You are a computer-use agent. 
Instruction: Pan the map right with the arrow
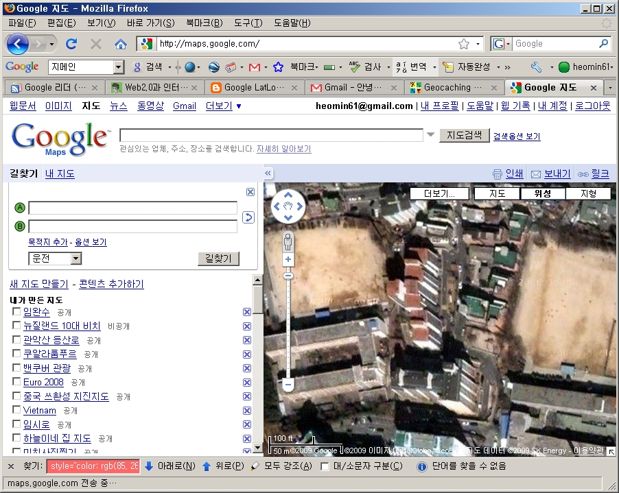click(300, 206)
